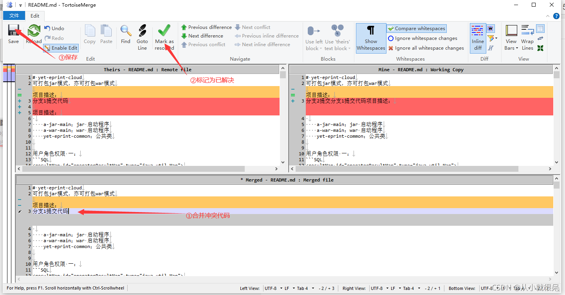Image resolution: width=565 pixels, height=295 pixels.
Task: Click the Theirs README.md pane header
Action: (x=148, y=70)
